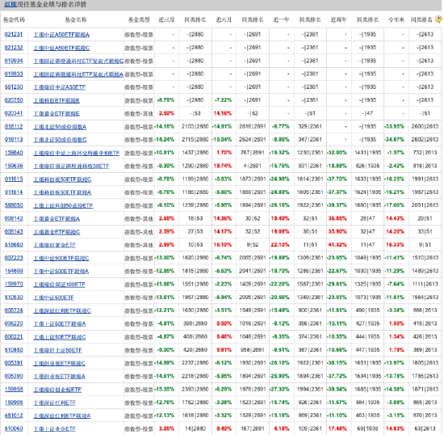Open fund code 518660 link

14,244
